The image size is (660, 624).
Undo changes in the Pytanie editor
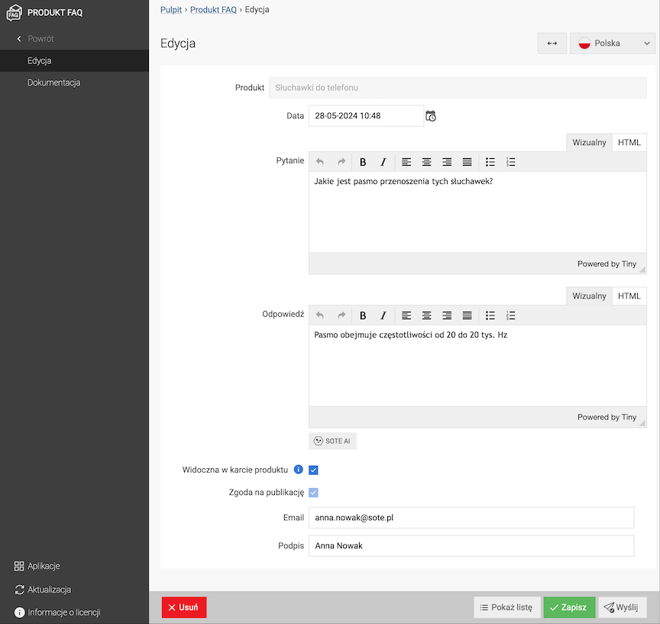pos(319,161)
